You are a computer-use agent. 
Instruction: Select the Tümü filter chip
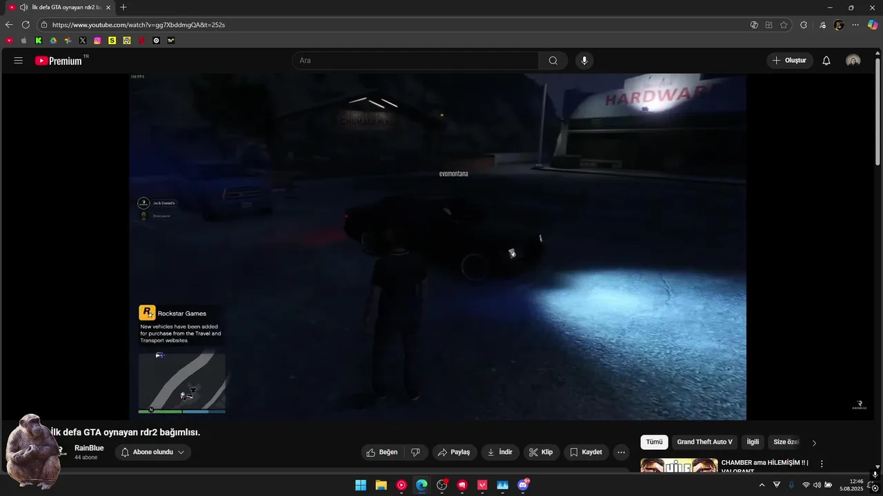(x=654, y=442)
